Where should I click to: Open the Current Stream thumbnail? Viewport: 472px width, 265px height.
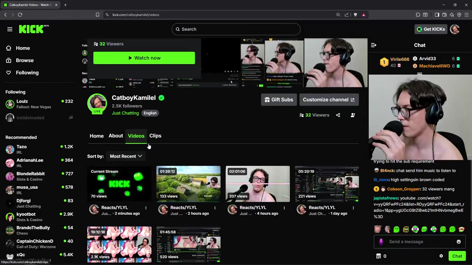click(x=119, y=184)
